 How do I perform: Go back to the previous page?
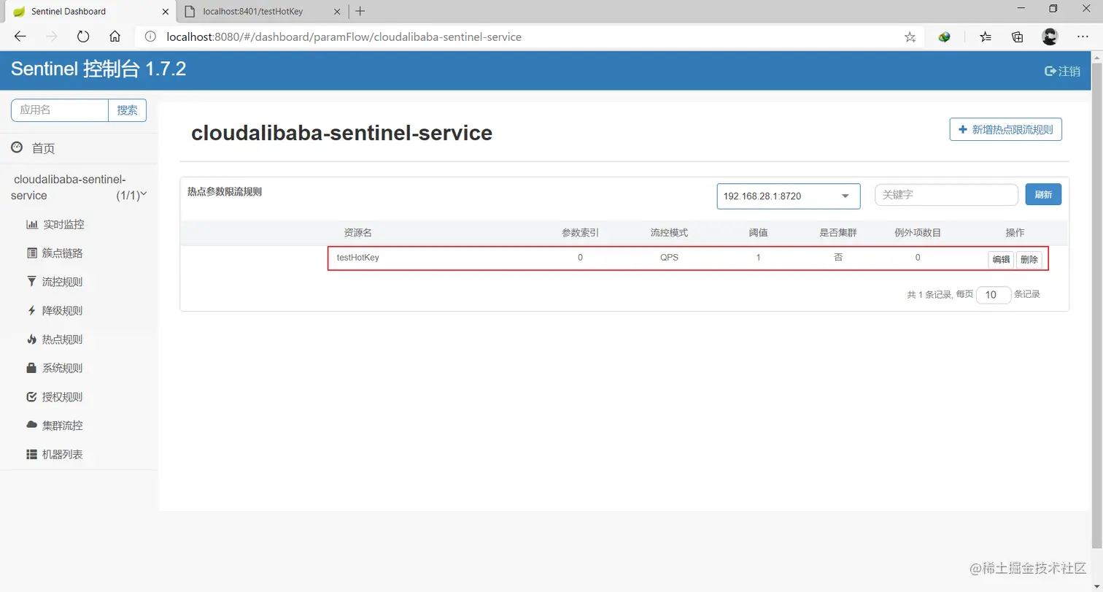click(x=20, y=36)
